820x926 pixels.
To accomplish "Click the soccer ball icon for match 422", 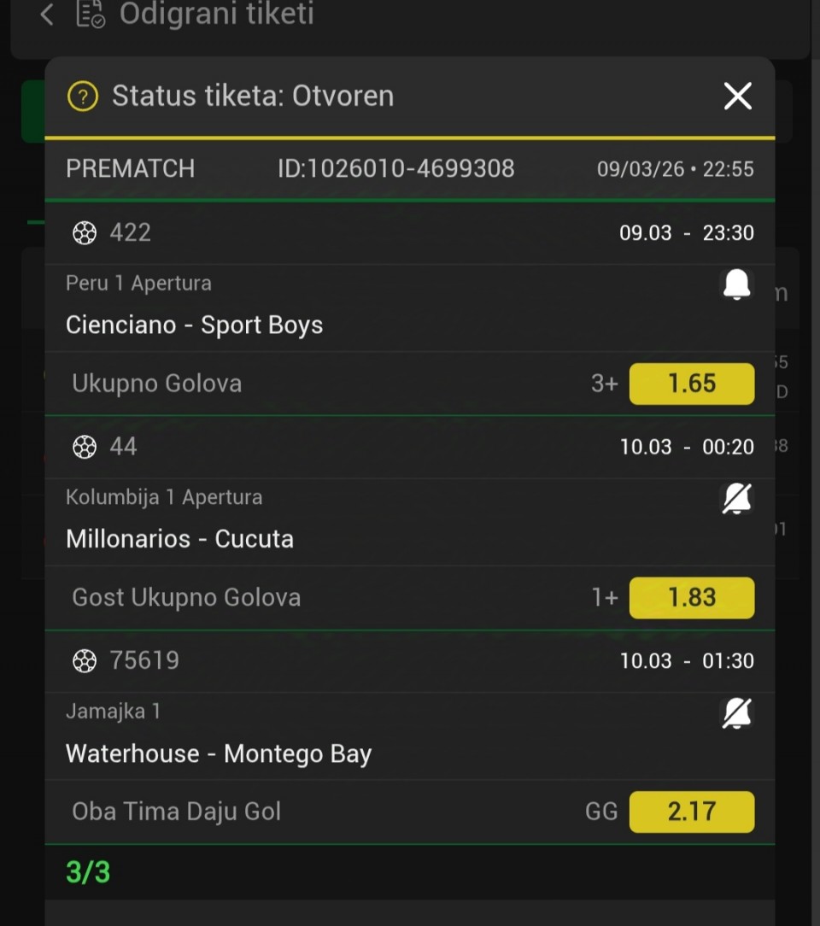I will 85,232.
